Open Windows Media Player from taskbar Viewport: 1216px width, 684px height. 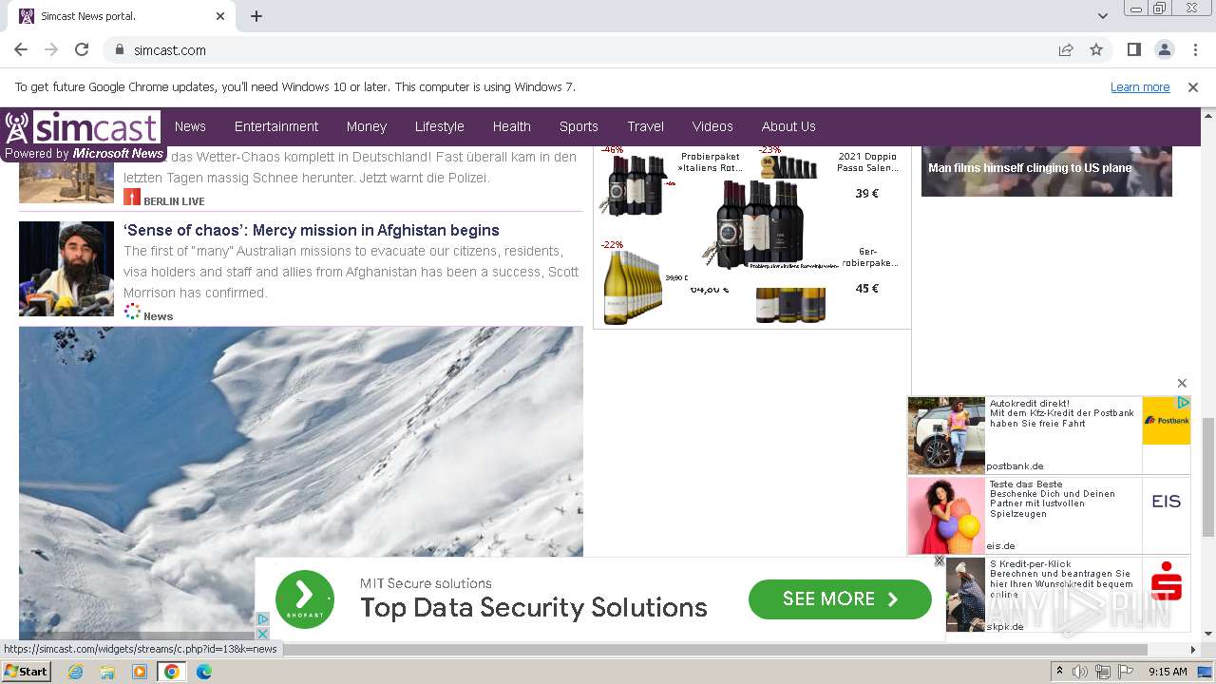(x=140, y=672)
